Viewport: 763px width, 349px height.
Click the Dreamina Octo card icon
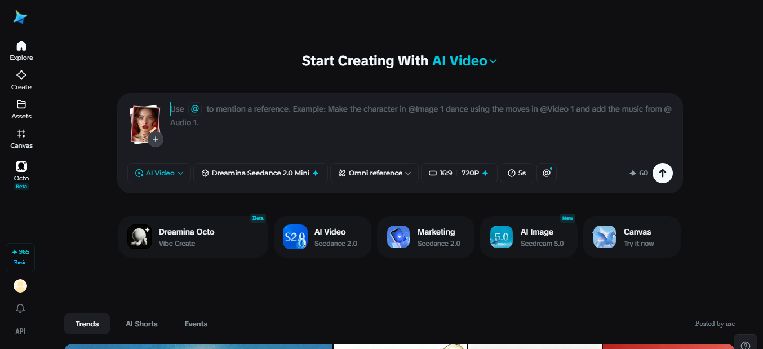pyautogui.click(x=140, y=237)
